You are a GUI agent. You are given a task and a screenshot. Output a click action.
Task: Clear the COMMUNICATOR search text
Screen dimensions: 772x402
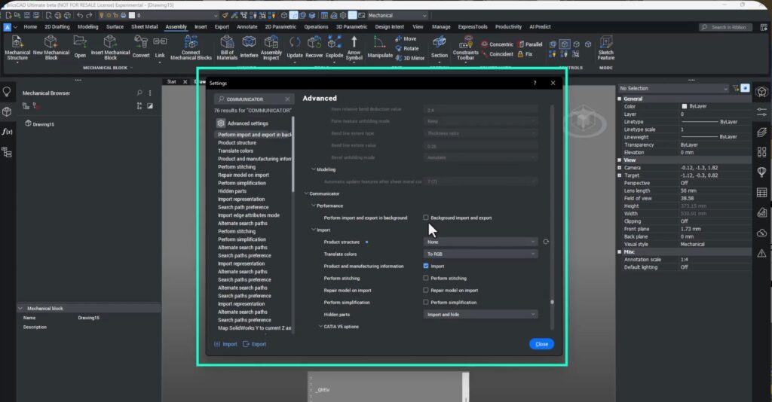point(287,99)
